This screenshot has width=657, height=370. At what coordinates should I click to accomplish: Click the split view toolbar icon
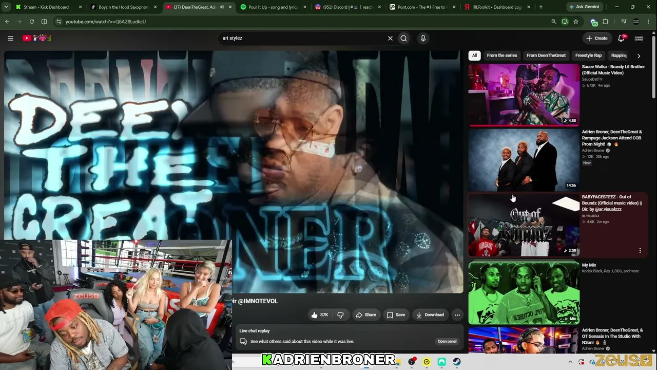point(44,22)
